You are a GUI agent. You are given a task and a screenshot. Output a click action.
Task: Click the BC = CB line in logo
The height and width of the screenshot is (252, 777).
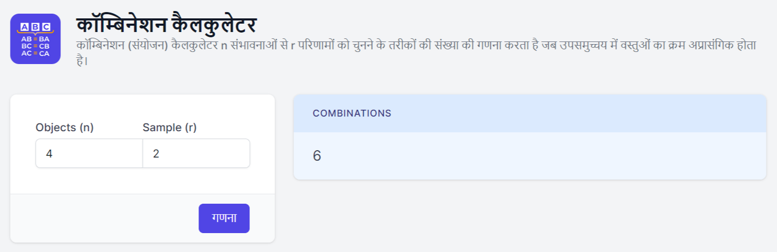pos(35,46)
